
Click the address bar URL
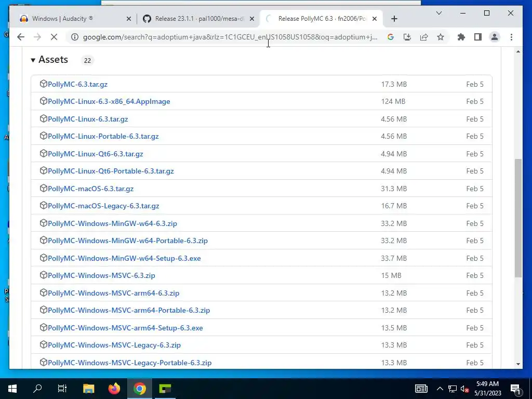(230, 37)
